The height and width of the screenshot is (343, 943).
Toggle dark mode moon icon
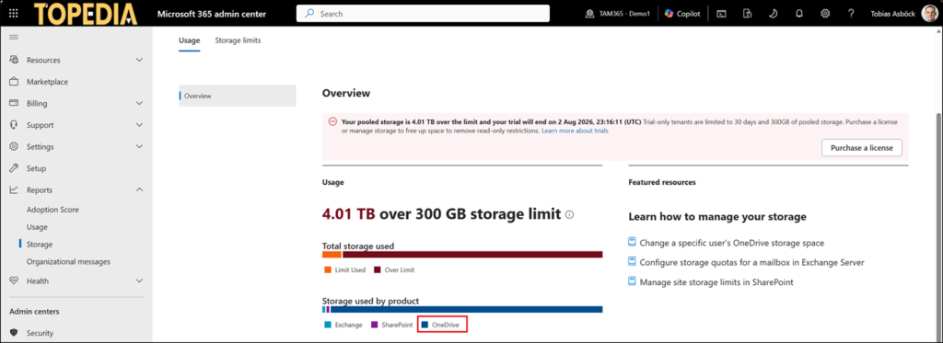(x=774, y=14)
